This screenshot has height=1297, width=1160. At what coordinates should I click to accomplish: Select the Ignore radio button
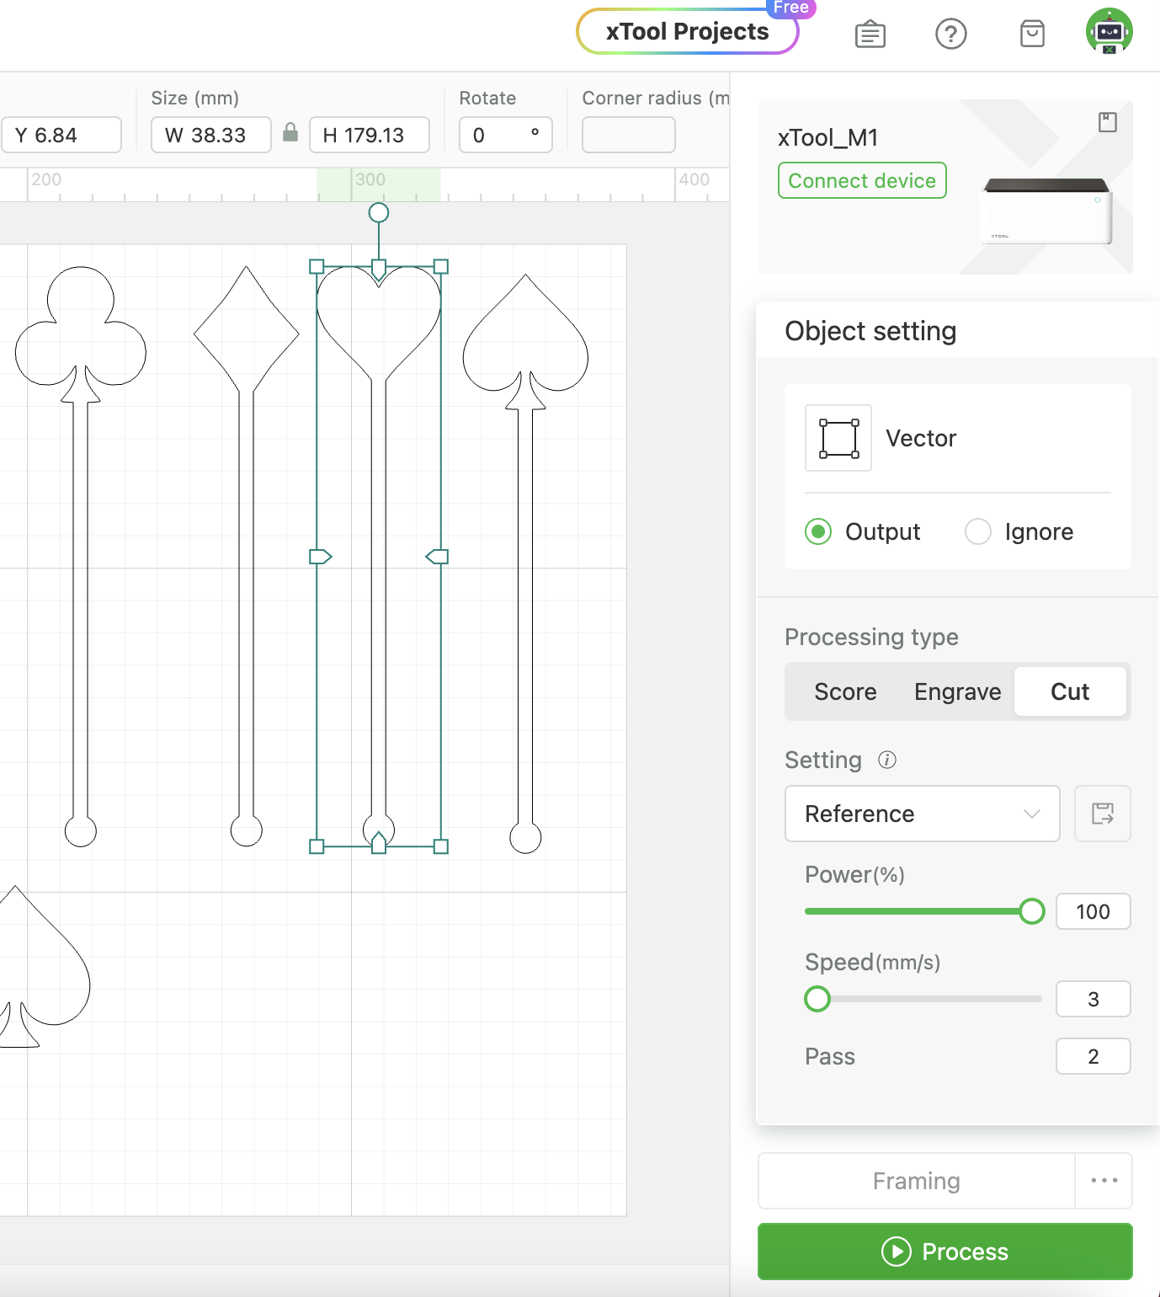977,531
